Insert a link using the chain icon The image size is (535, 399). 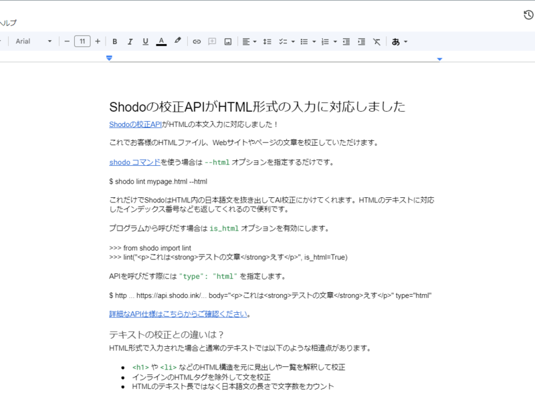(x=197, y=41)
